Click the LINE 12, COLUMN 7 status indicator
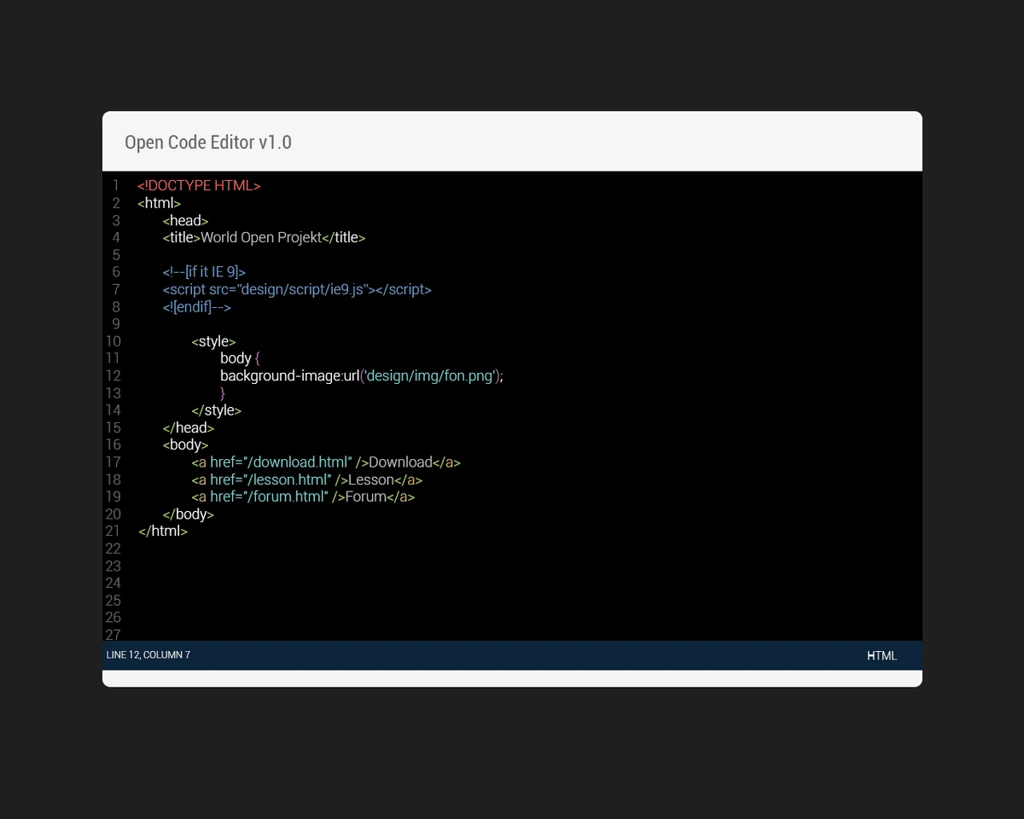The image size is (1024, 819). (148, 654)
